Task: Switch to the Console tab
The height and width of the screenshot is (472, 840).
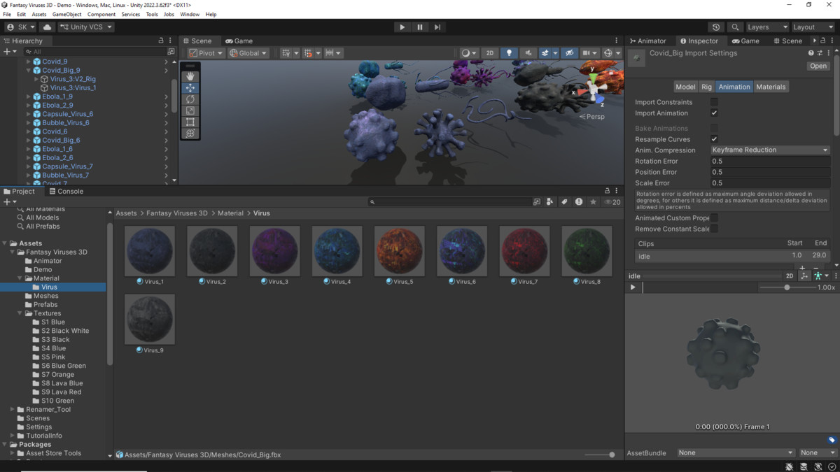Action: [x=66, y=191]
